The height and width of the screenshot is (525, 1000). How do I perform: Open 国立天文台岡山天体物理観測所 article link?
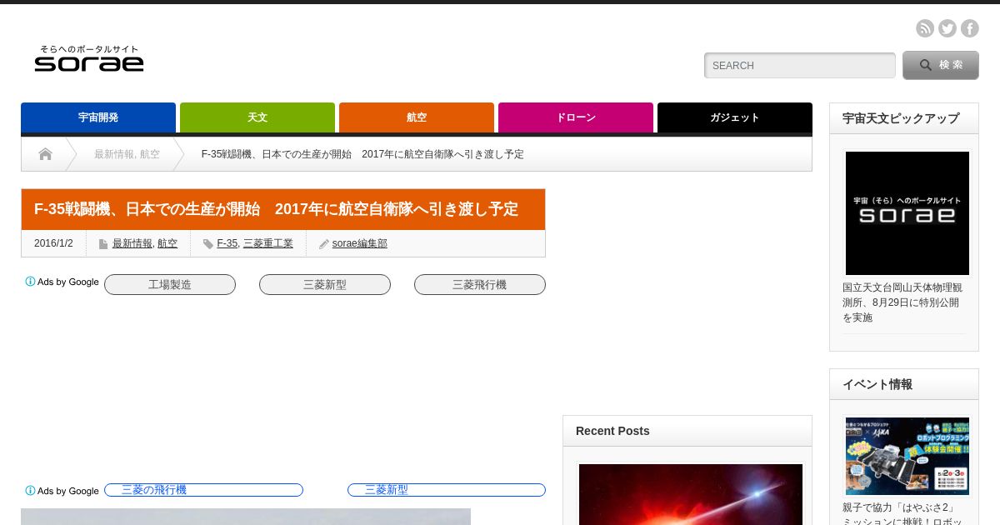pos(902,302)
